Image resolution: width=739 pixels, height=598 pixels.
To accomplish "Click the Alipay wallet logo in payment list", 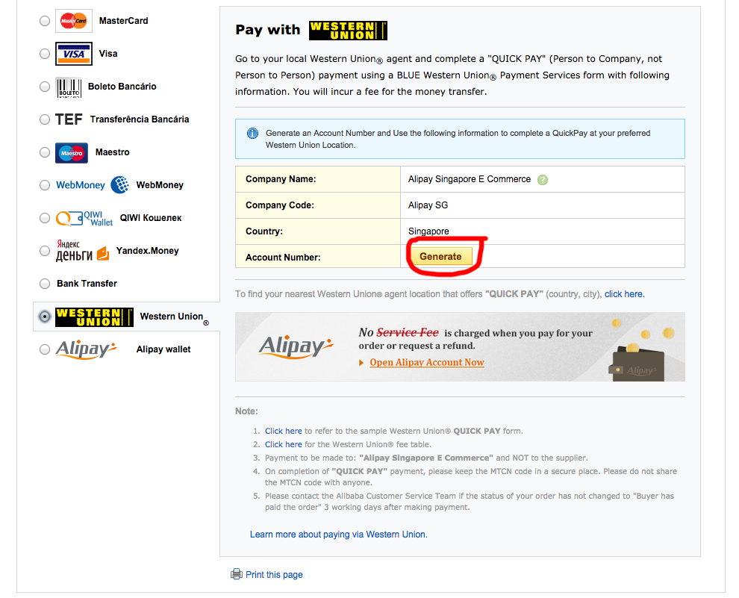I will click(86, 349).
